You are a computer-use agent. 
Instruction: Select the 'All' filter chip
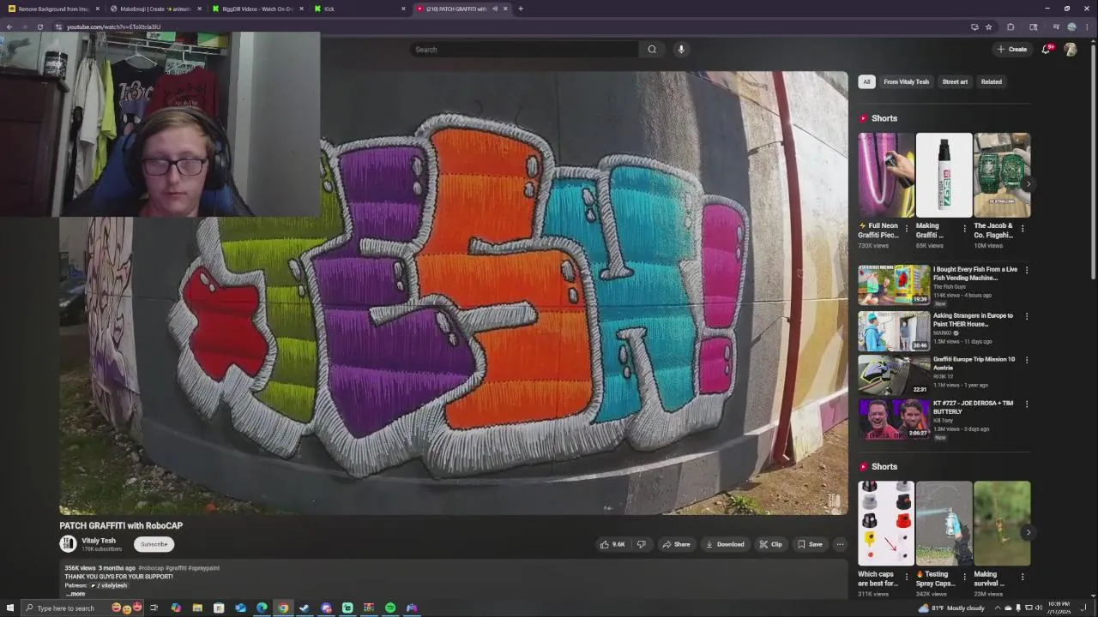866,81
